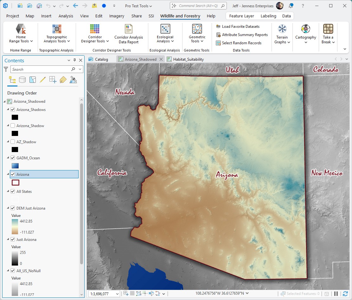Image resolution: width=352 pixels, height=300 pixels.
Task: Switch to Catalog view tab
Action: [98, 59]
